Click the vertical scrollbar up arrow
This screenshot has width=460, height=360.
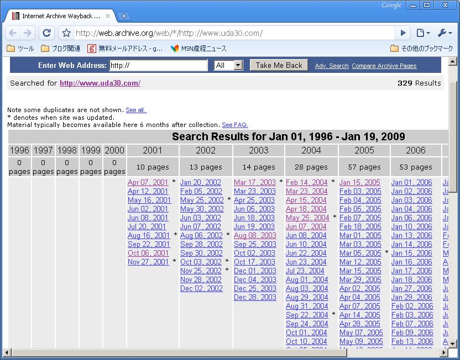(x=453, y=61)
